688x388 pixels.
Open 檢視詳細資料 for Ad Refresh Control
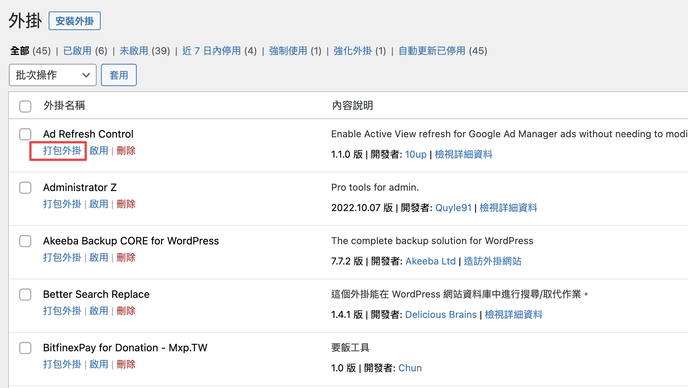coord(463,154)
